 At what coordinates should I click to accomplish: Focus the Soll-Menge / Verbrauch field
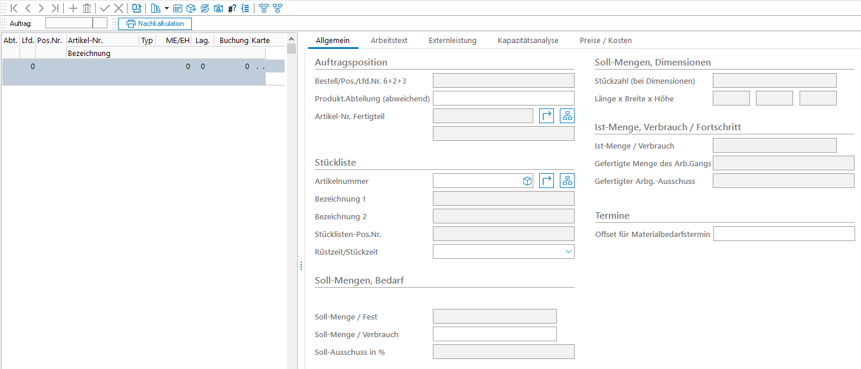point(494,334)
